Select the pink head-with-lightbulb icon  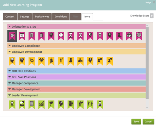(110, 36)
